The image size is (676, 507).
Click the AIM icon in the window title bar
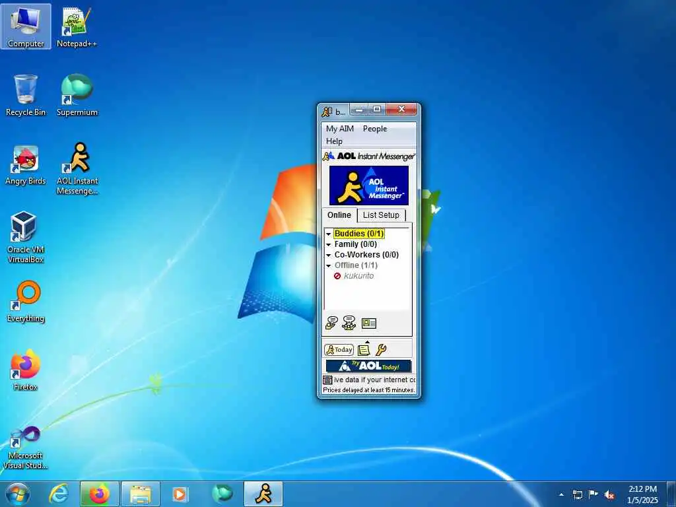(x=327, y=112)
